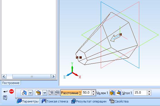The image size is (160, 106).
Task: Click the tree panel left scroll arrow
Action: coord(4,77)
